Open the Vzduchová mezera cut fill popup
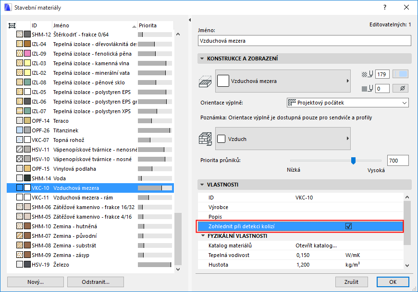 pyautogui.click(x=283, y=81)
